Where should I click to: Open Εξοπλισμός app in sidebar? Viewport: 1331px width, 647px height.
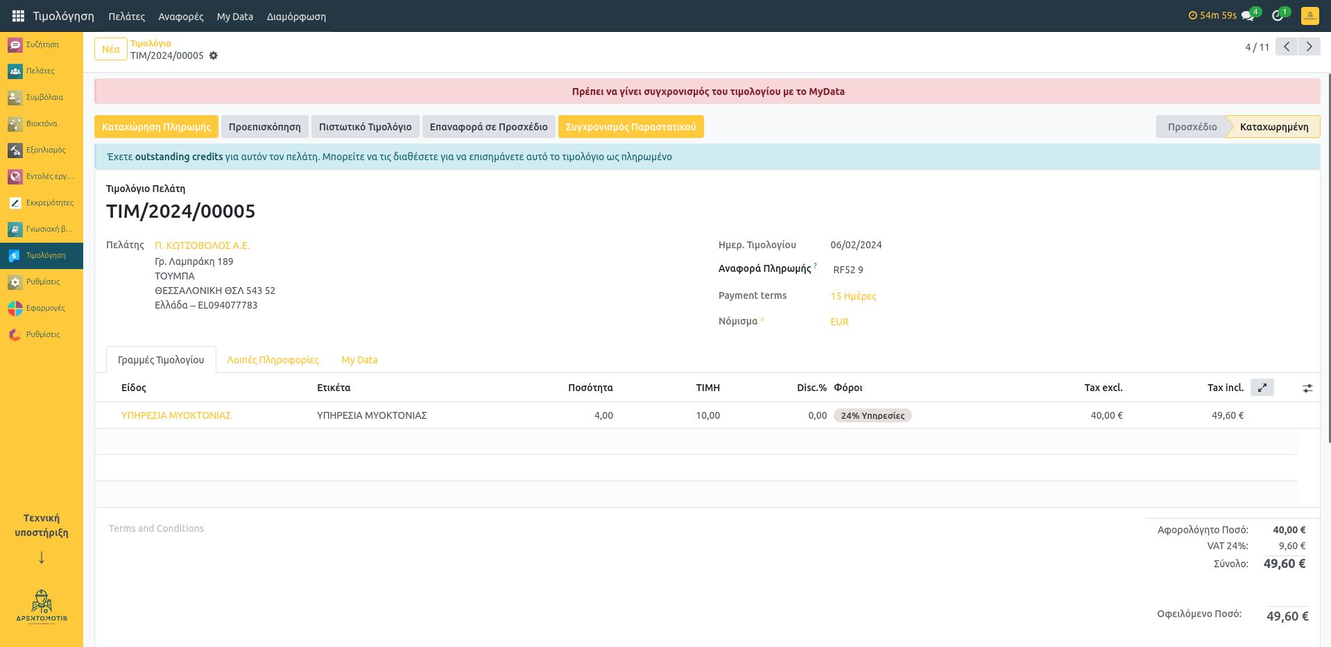(x=42, y=150)
